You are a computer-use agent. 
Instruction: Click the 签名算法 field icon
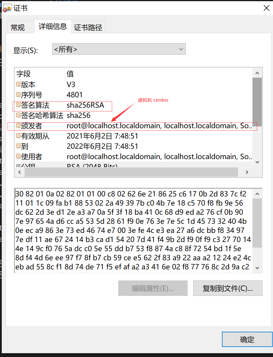18,105
